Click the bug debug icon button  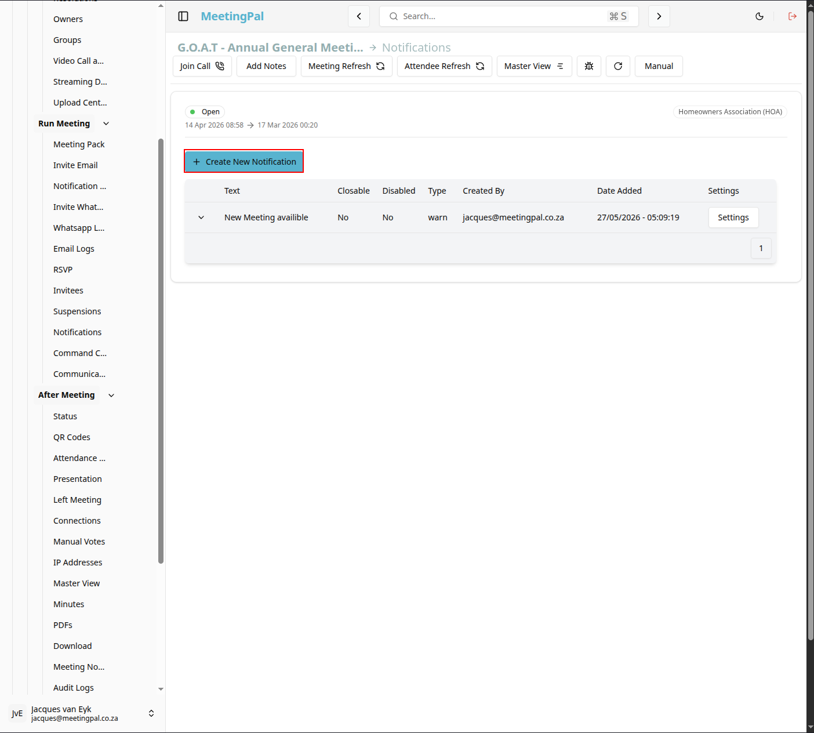tap(589, 66)
